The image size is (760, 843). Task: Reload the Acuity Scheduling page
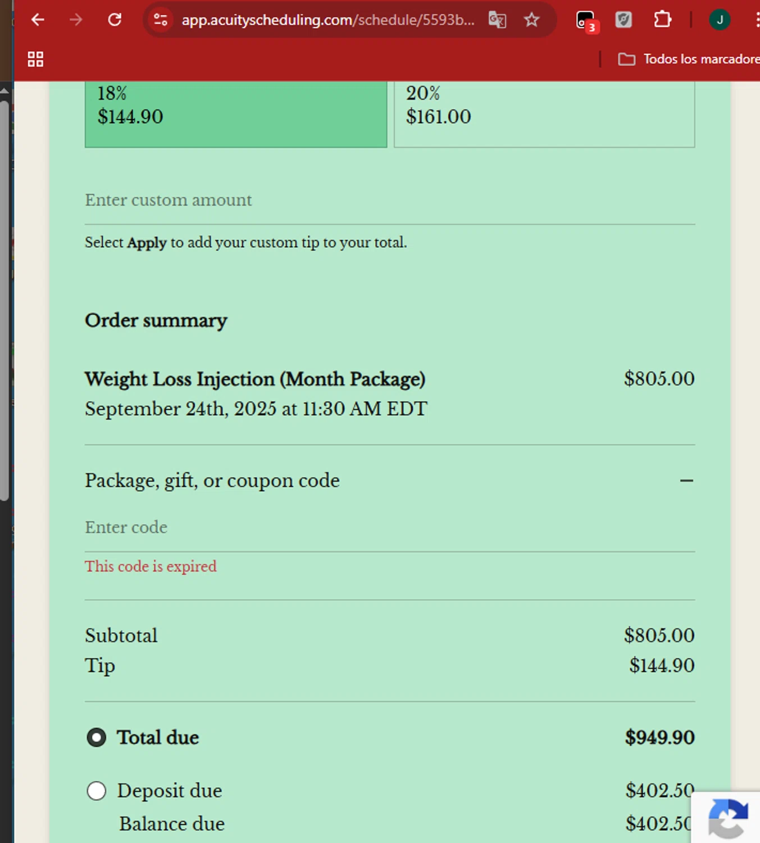(115, 20)
